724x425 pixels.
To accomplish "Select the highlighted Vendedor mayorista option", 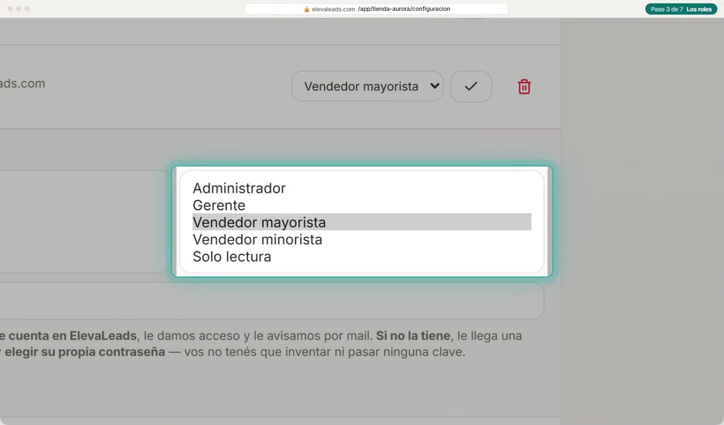I will click(x=361, y=222).
